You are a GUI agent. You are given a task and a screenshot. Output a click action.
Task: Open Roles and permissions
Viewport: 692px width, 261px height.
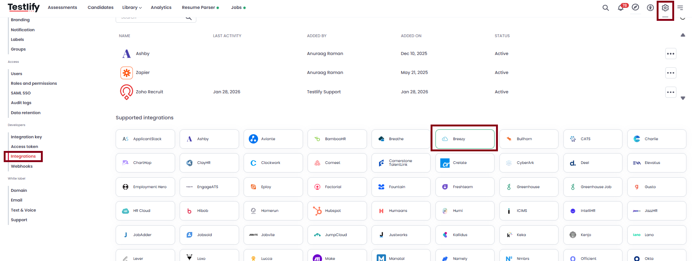point(34,83)
